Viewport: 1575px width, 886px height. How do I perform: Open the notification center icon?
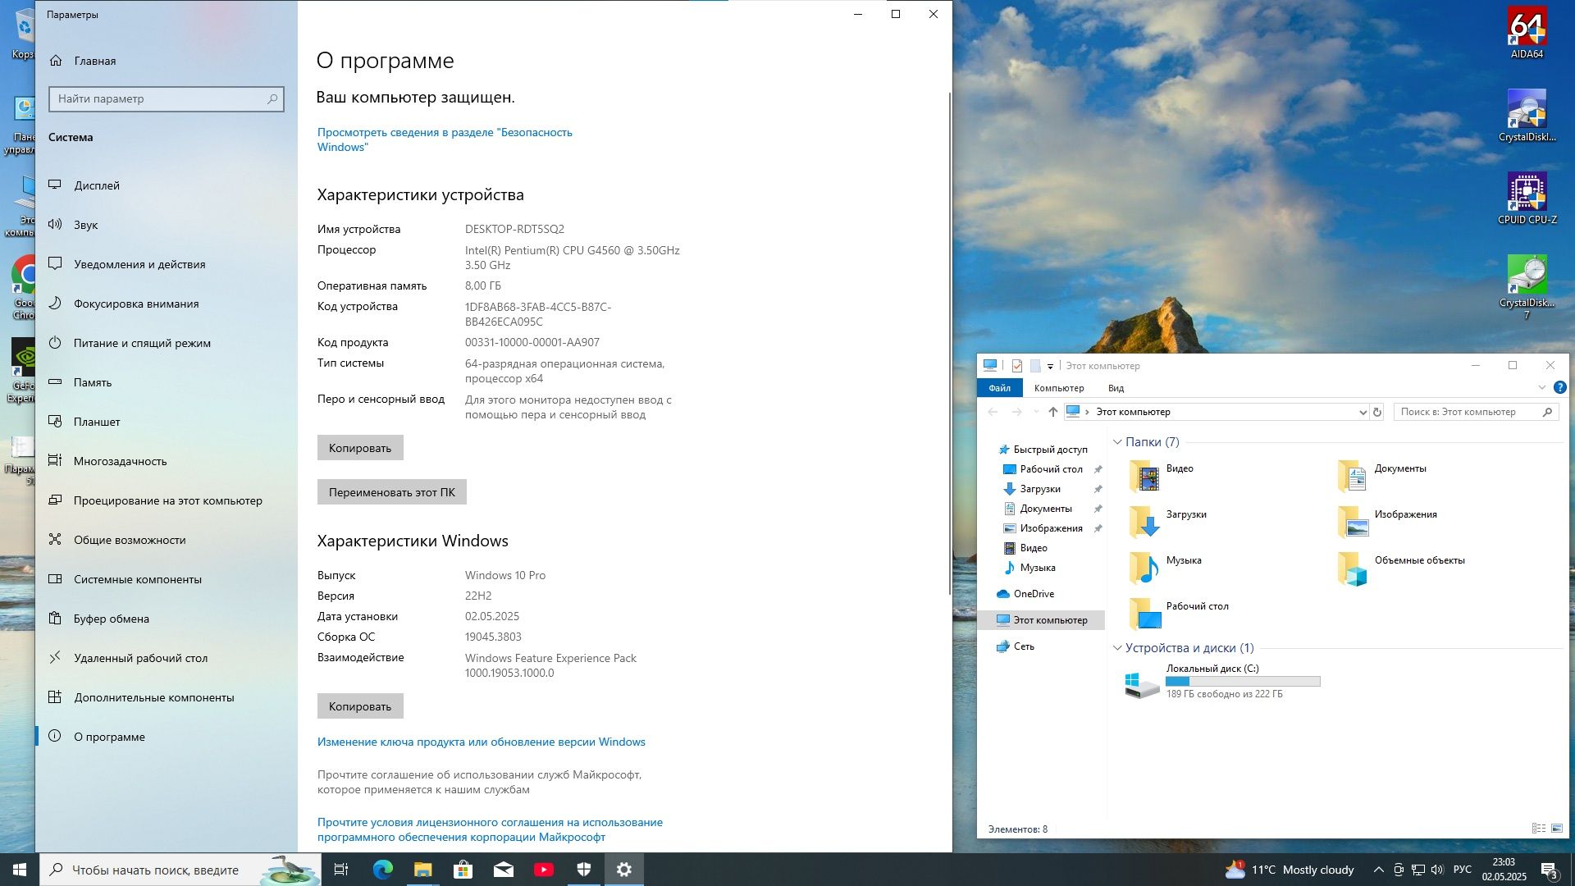point(1550,870)
